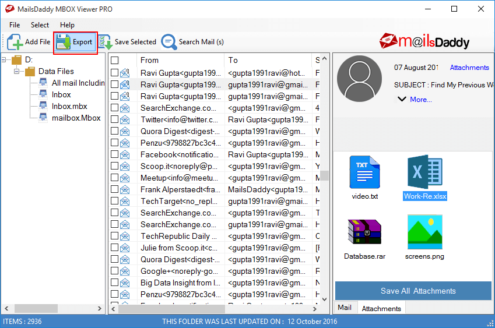
Task: Click folder tree scroll right arrow
Action: tap(100, 308)
